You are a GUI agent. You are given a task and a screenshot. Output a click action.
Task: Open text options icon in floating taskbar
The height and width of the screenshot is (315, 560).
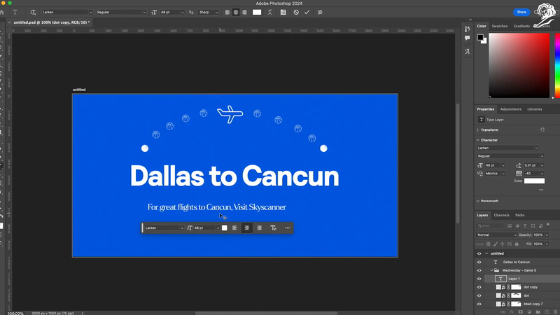point(273,228)
